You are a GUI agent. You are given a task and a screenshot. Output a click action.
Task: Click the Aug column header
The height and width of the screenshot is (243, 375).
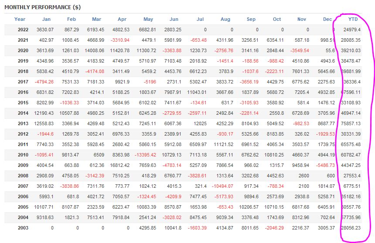[225, 19]
